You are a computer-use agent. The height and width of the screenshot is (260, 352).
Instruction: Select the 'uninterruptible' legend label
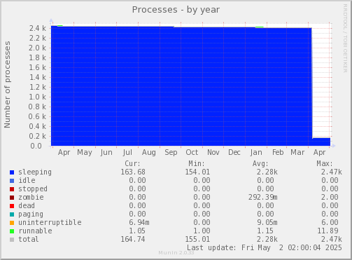pos(50,223)
